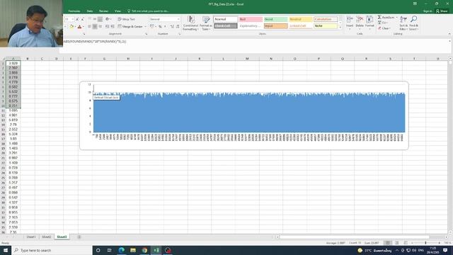Click Merge & Center button
Viewport: 453px width, 255px height.
(x=130, y=26)
